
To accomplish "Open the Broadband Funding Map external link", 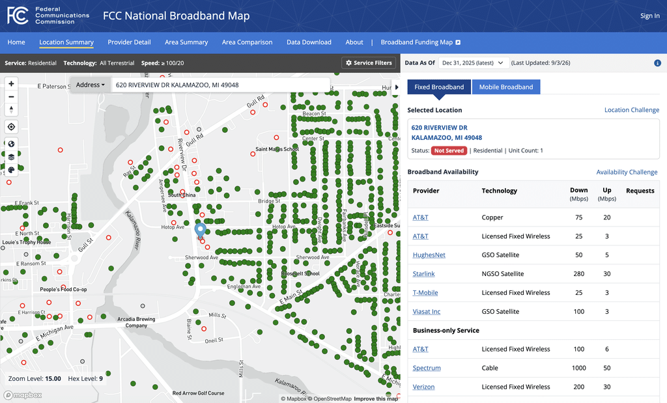I will [x=421, y=42].
